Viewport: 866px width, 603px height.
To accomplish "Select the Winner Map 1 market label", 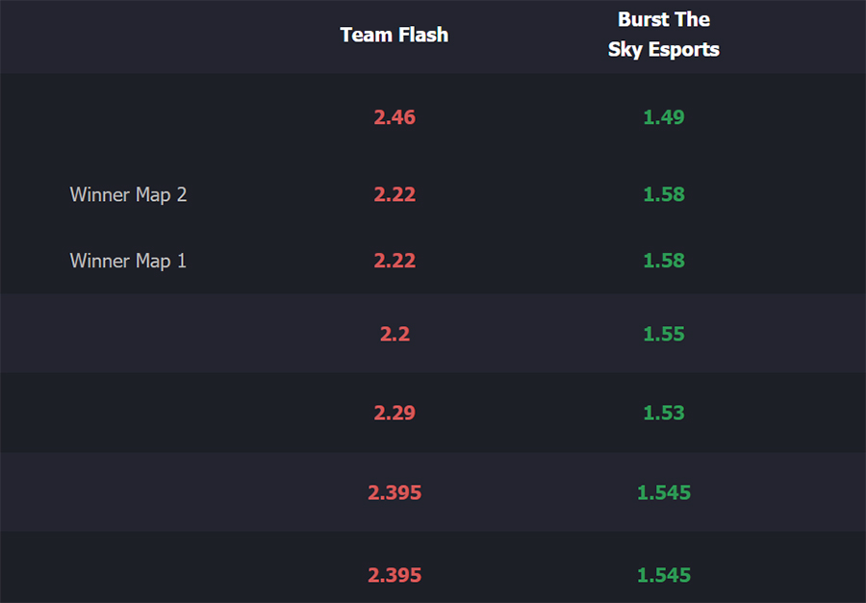I will click(128, 261).
